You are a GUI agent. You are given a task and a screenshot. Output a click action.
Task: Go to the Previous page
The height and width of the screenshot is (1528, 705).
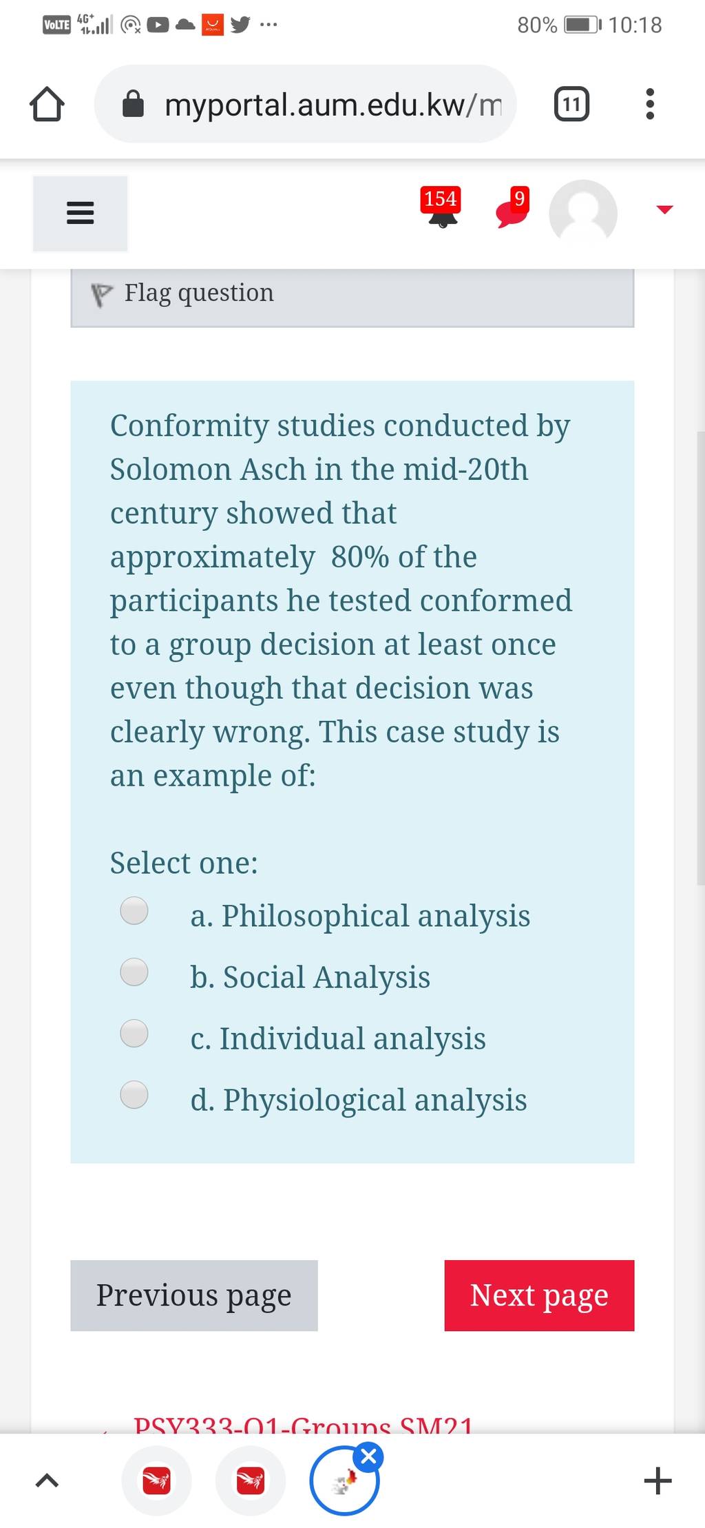click(x=194, y=1295)
